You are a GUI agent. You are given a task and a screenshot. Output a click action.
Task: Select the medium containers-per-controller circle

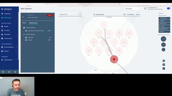163,45
